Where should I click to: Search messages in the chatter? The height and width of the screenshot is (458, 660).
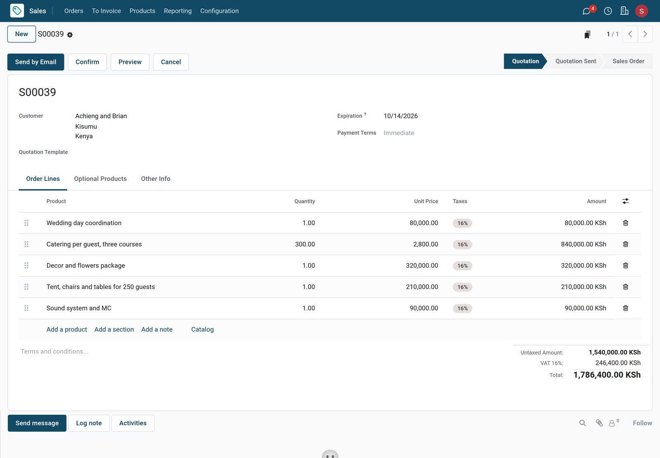point(582,423)
